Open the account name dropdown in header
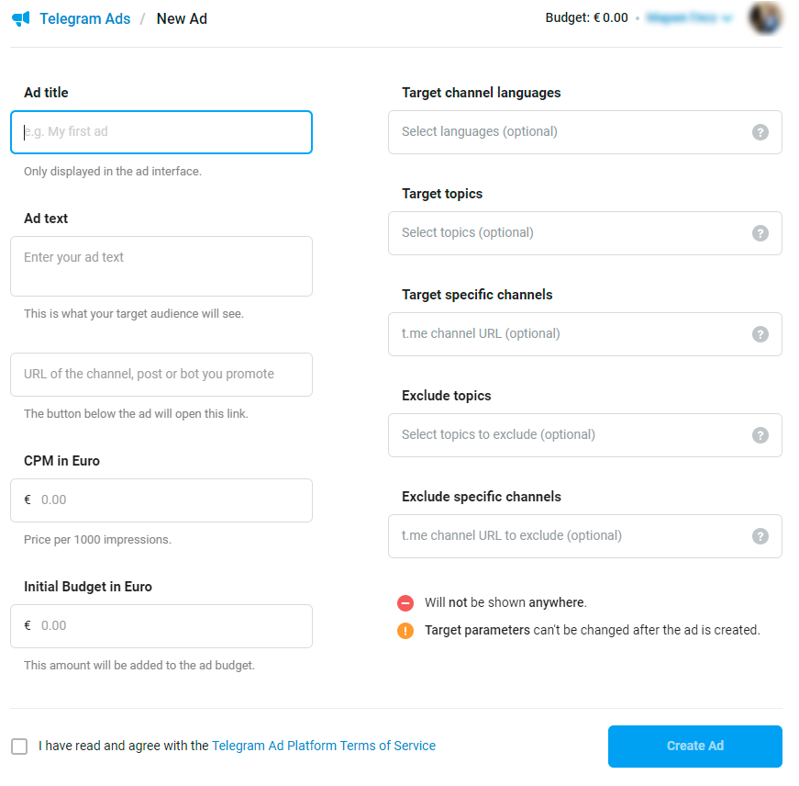The image size is (799, 786). click(690, 18)
